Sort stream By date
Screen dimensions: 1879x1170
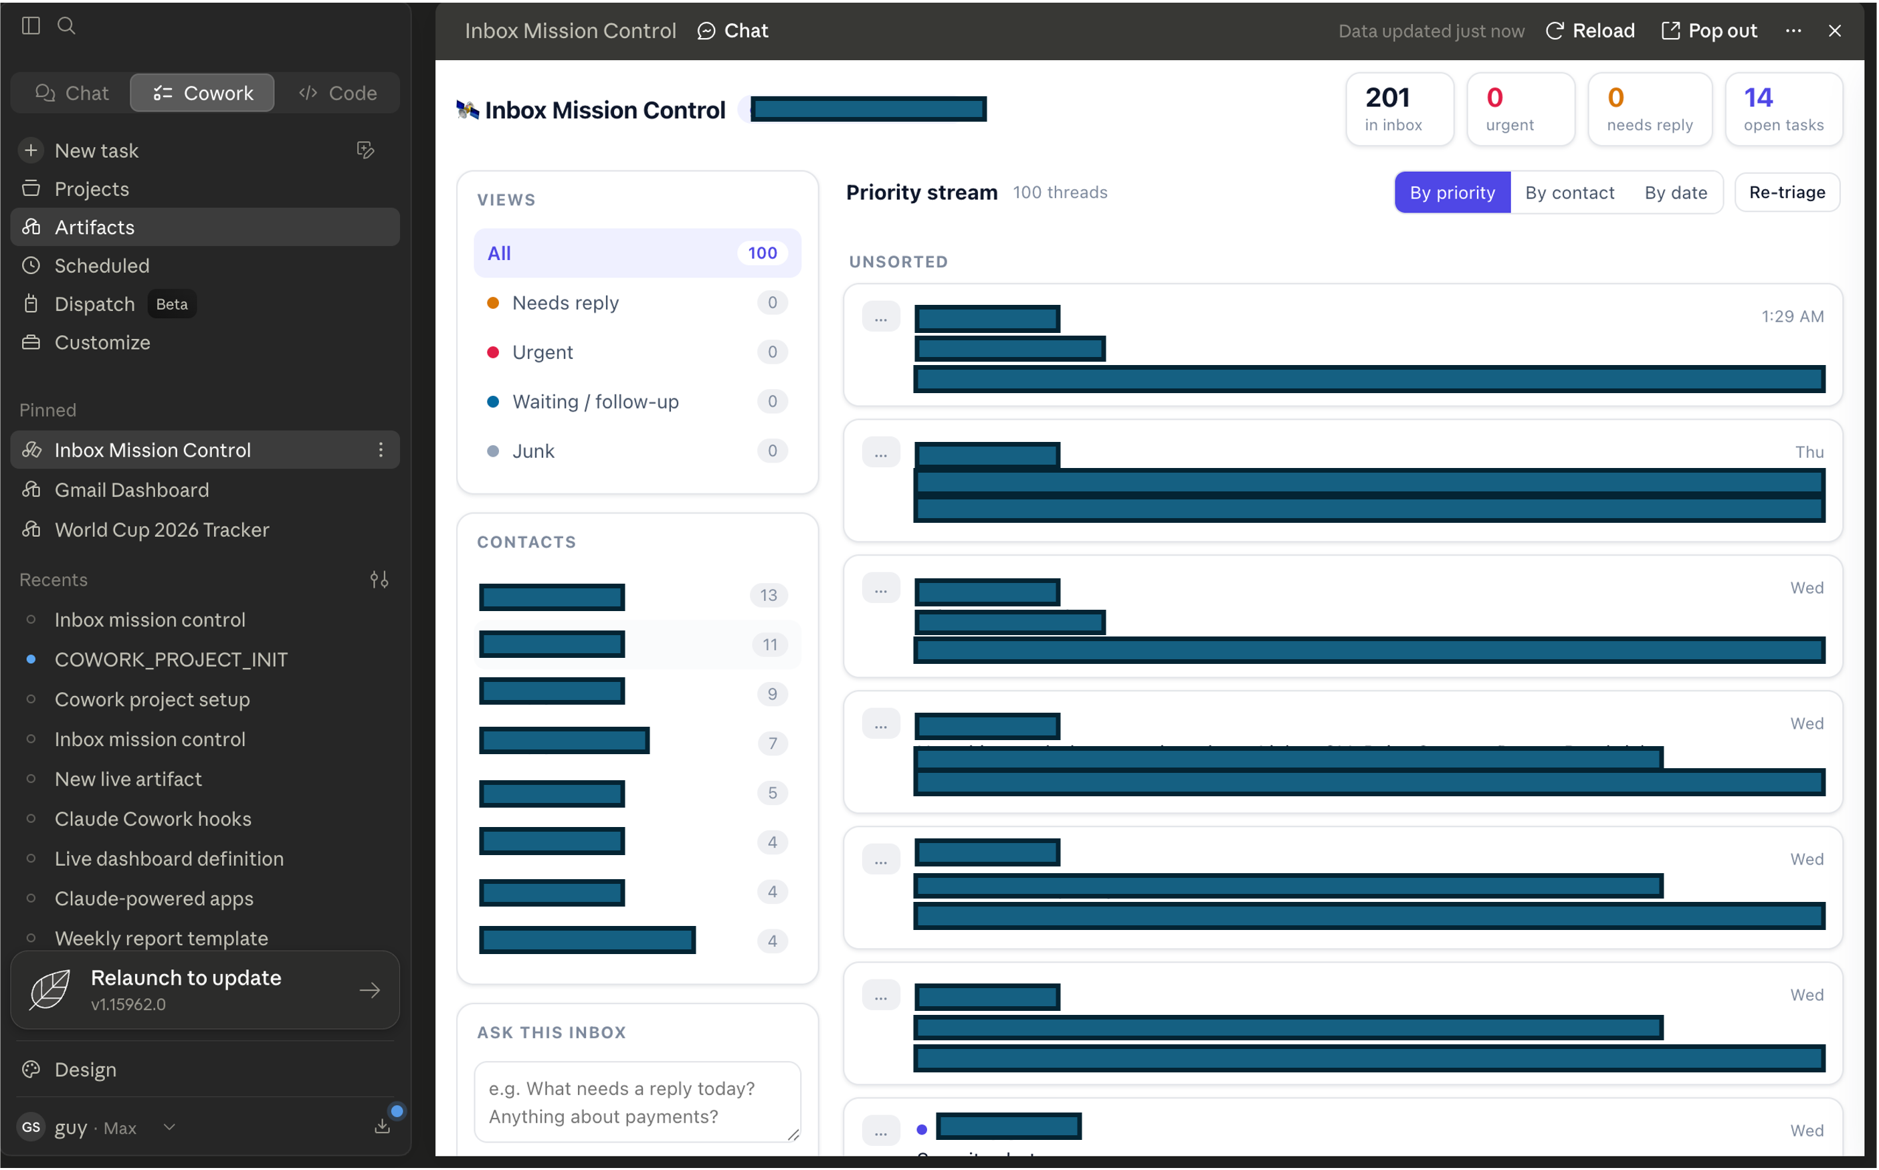(x=1676, y=193)
